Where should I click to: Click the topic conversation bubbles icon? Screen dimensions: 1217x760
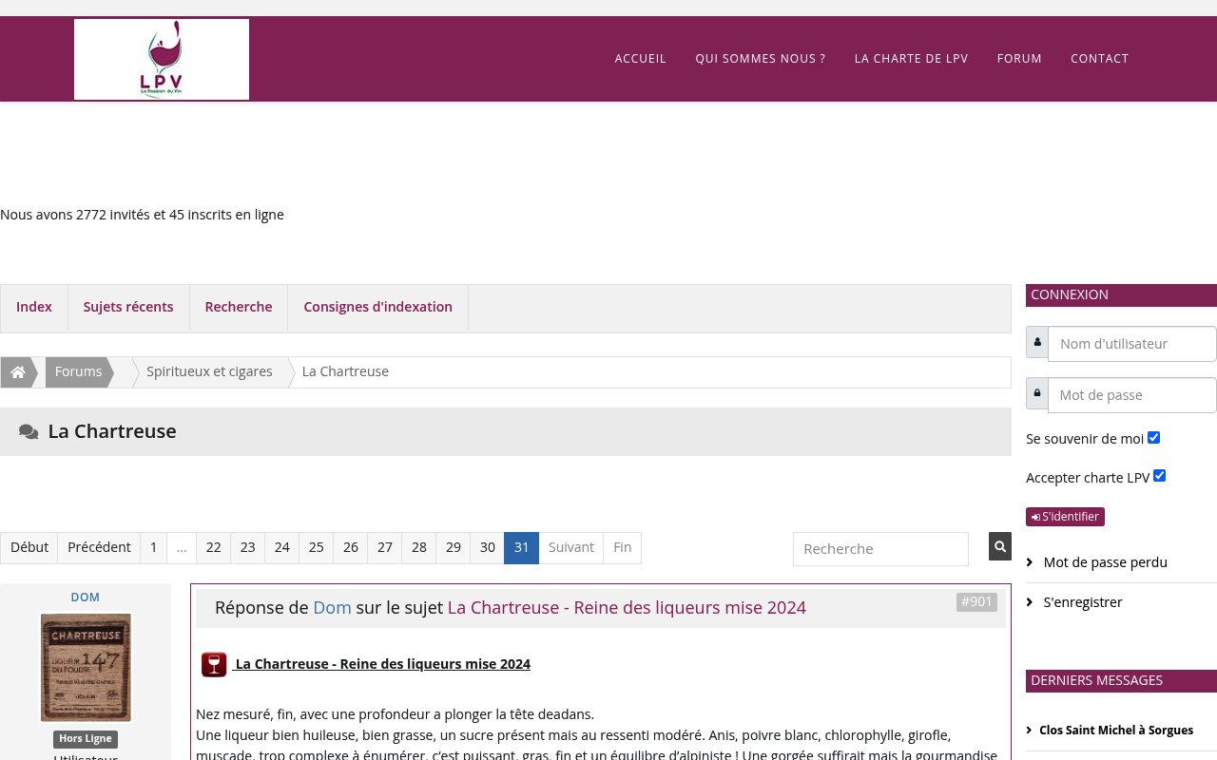(x=29, y=432)
